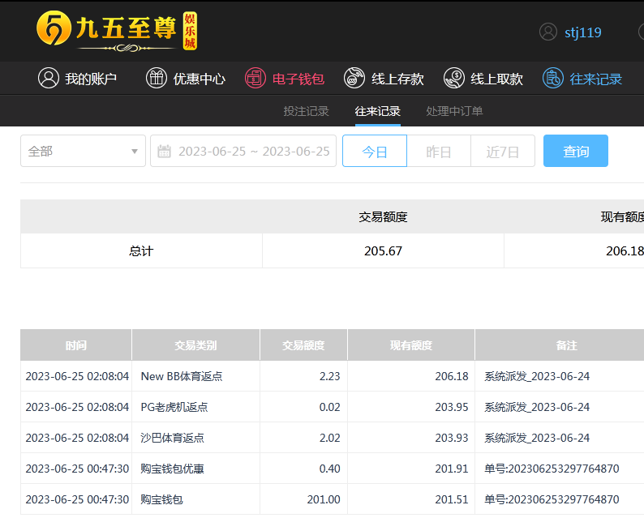Click the 线上存款 deposit icon
This screenshot has width=644, height=518.
[x=354, y=79]
